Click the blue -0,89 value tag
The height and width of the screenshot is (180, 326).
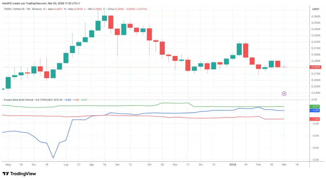(315, 110)
